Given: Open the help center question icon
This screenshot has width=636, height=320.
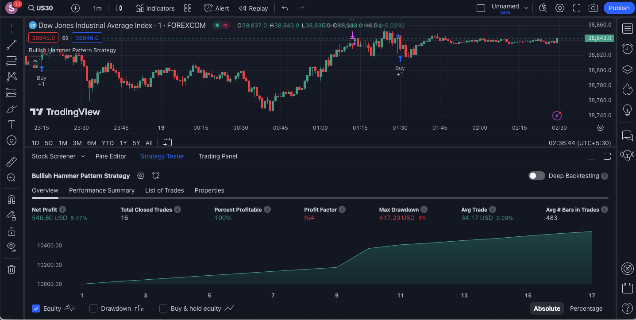Looking at the screenshot, I should pyautogui.click(x=627, y=308).
